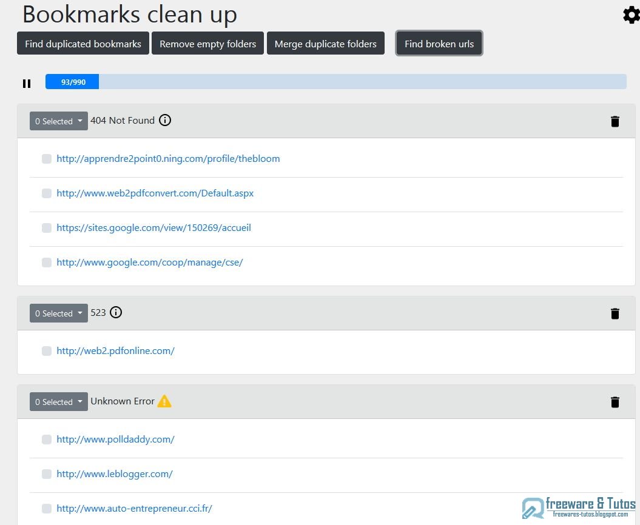The height and width of the screenshot is (525, 640).
Task: Click the warning icon beside Unknown Error
Action: tap(164, 401)
